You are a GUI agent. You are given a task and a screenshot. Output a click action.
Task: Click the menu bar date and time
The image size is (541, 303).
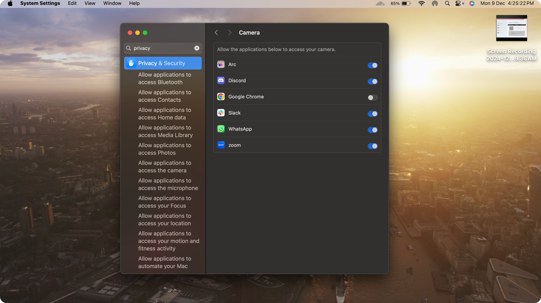[507, 3]
